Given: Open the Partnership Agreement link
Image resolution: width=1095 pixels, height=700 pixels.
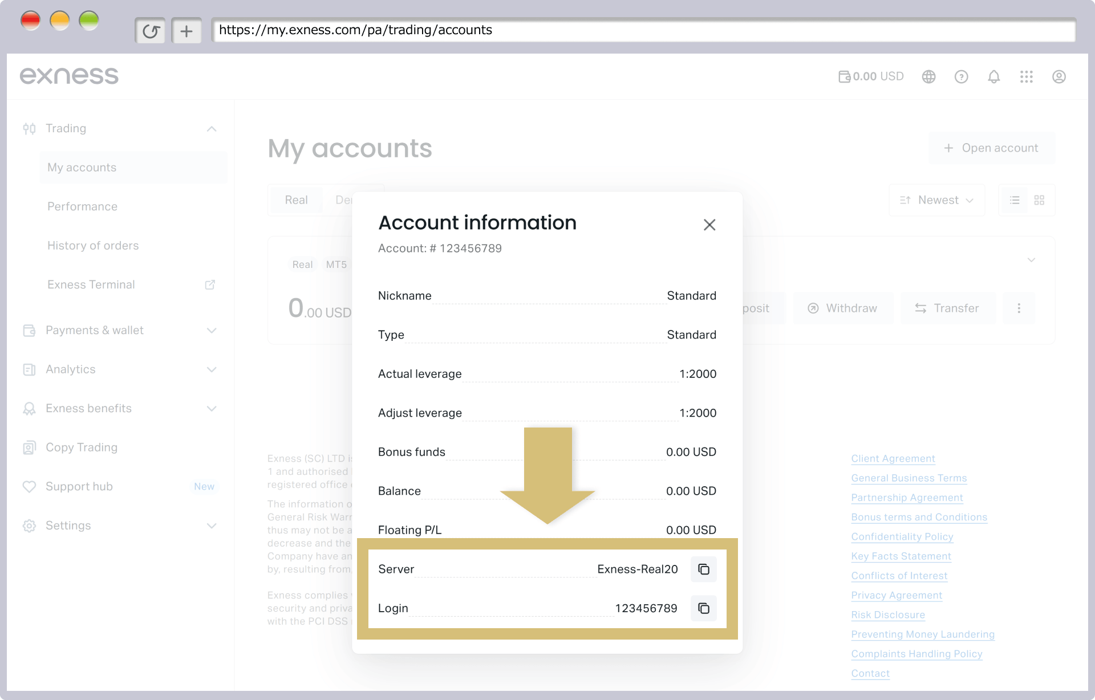Looking at the screenshot, I should (x=907, y=498).
